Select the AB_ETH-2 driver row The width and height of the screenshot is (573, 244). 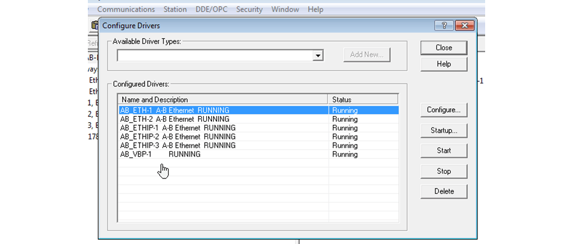tap(258, 119)
